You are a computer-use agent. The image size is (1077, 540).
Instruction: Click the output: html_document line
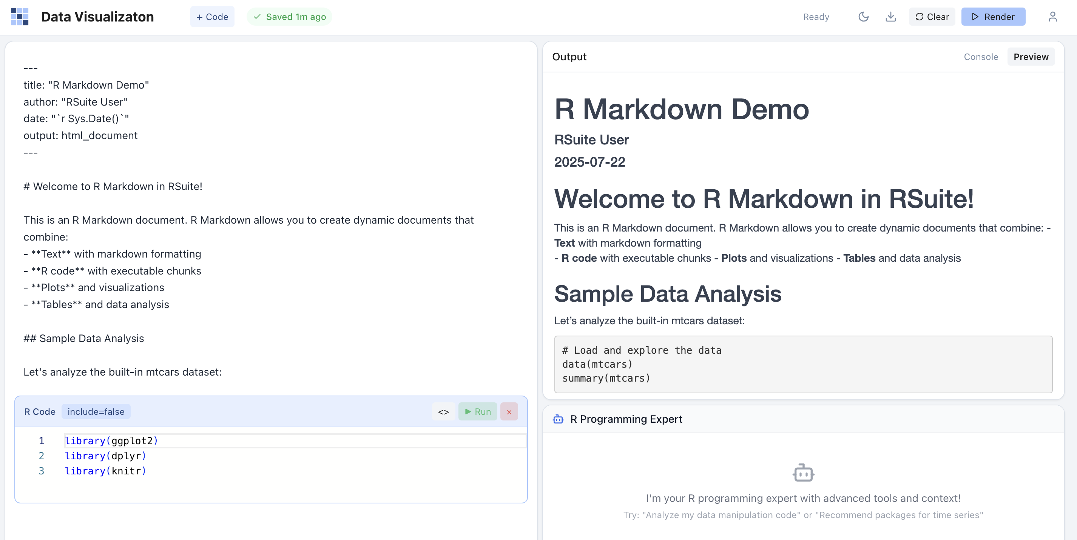click(x=80, y=135)
